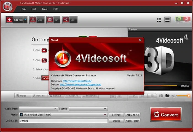
Task: Click the Settings button
Action: coord(116,115)
